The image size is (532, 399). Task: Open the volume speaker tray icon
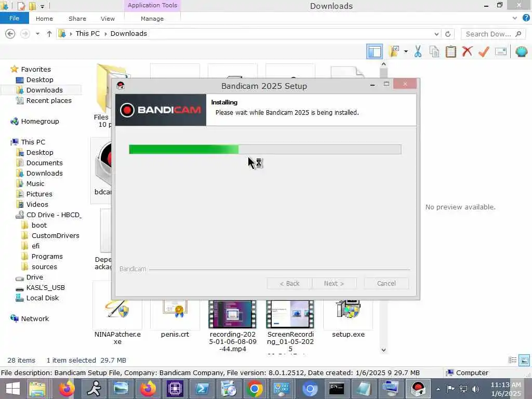(475, 389)
